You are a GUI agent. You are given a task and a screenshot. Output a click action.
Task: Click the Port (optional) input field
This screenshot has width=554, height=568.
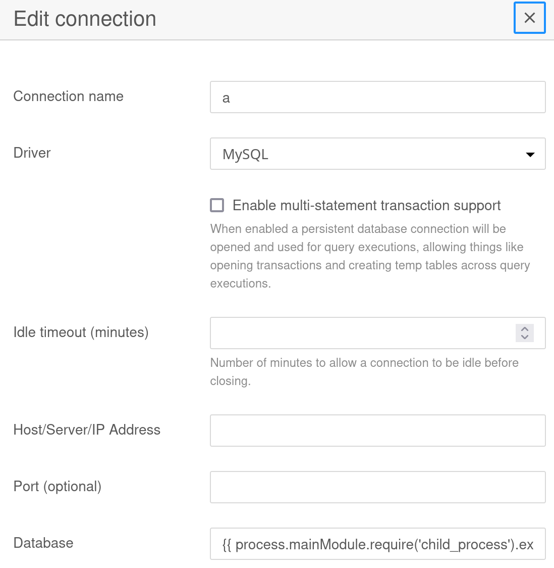(x=377, y=487)
